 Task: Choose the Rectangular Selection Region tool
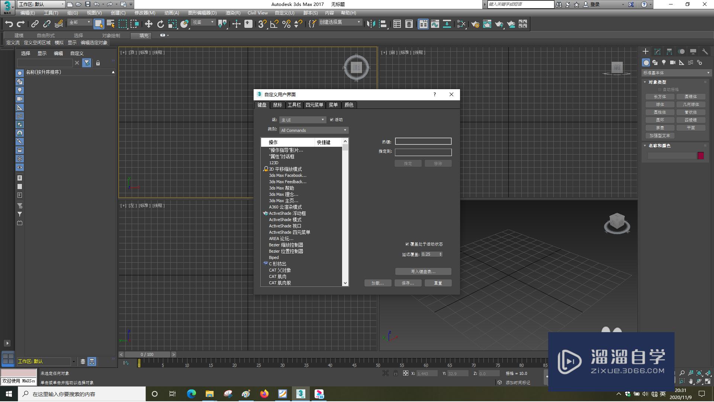123,24
